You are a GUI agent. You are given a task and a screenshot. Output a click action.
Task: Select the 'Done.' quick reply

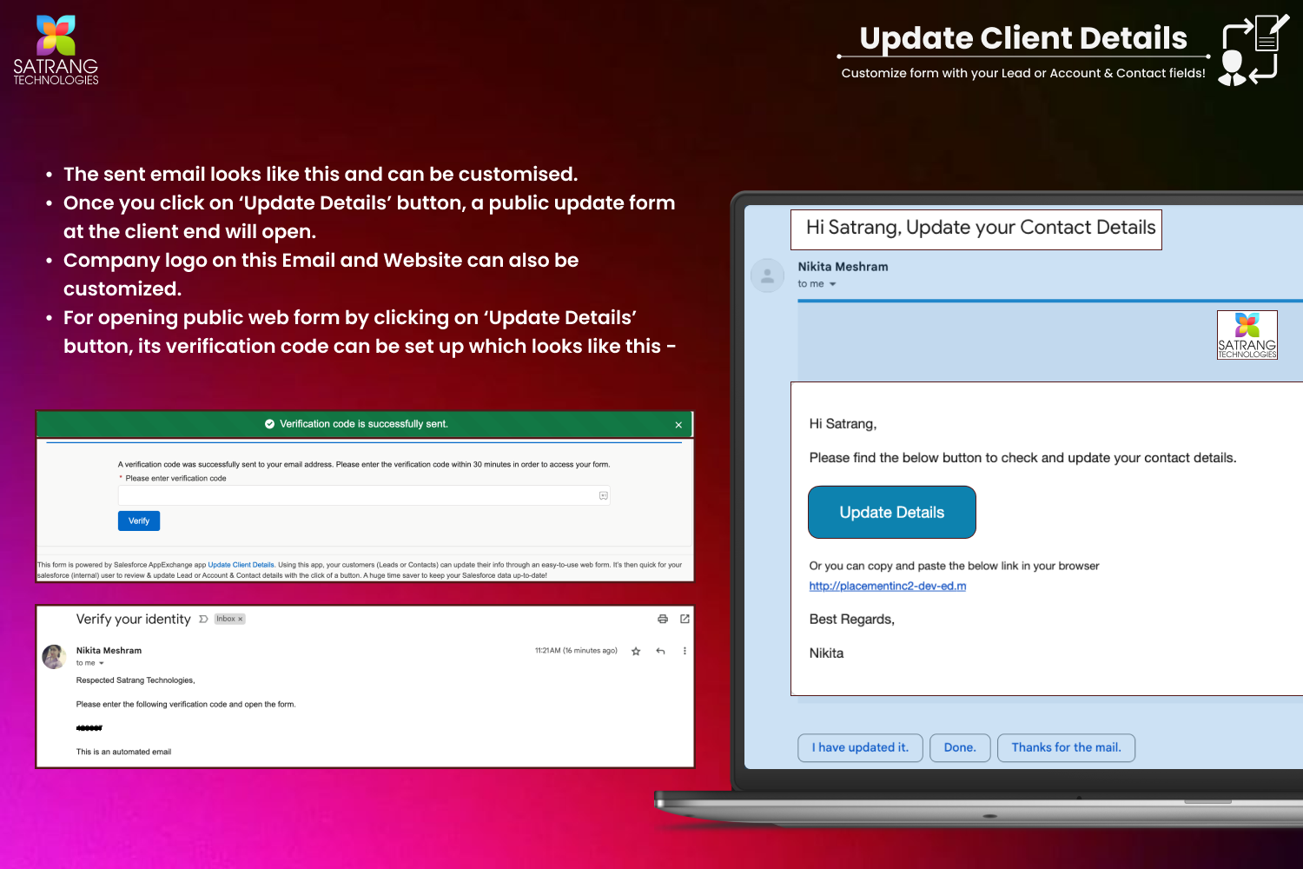click(x=960, y=747)
